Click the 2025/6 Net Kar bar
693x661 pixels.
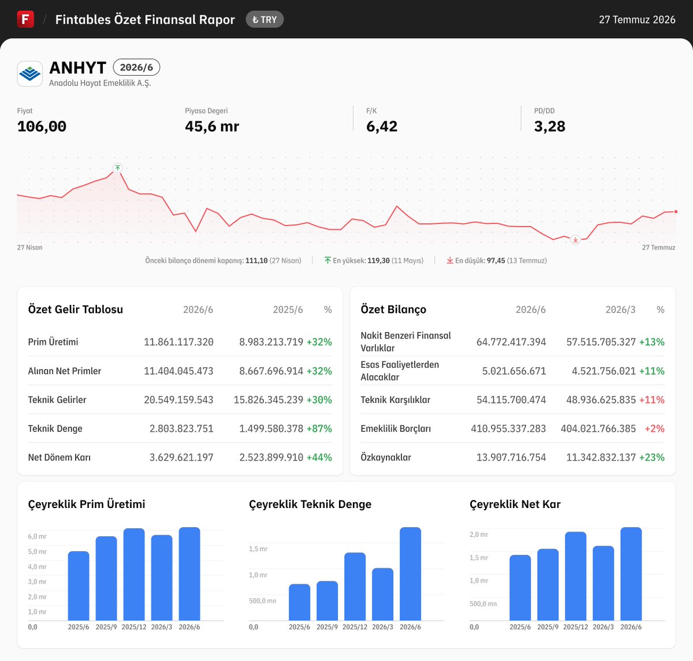point(520,588)
